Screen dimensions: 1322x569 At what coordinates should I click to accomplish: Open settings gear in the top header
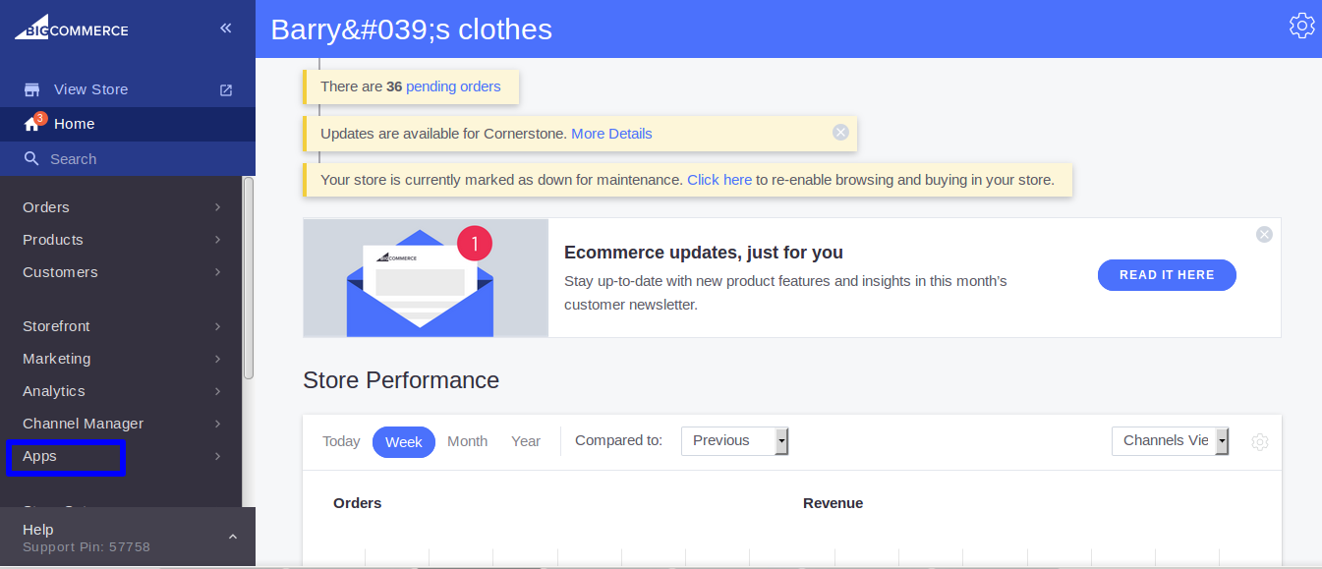coord(1301,27)
